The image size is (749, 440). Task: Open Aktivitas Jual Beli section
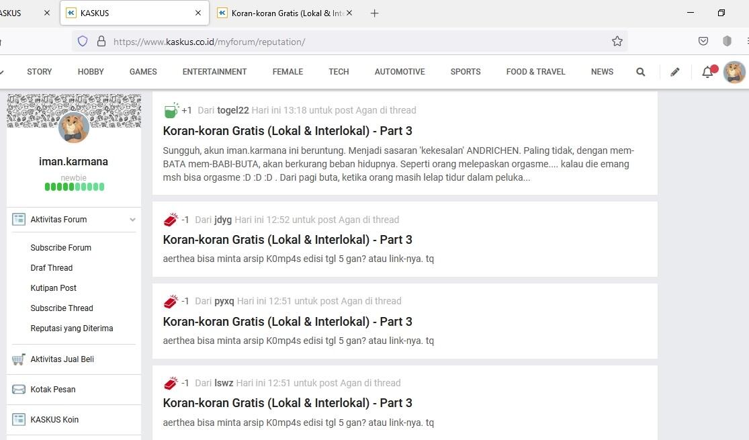pyautogui.click(x=62, y=359)
